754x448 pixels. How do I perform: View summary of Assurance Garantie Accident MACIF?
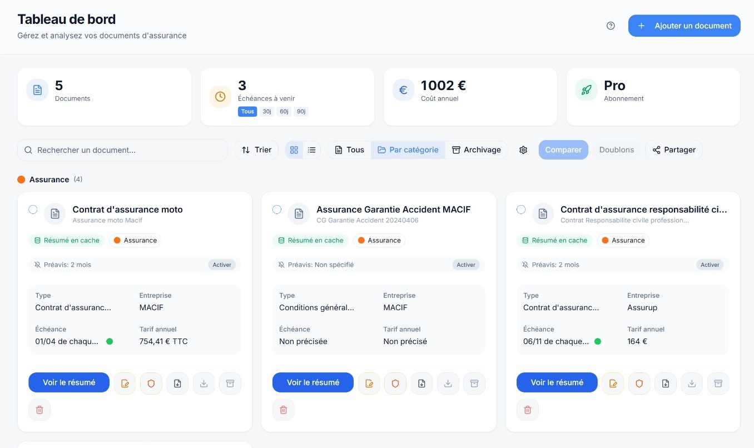point(313,382)
